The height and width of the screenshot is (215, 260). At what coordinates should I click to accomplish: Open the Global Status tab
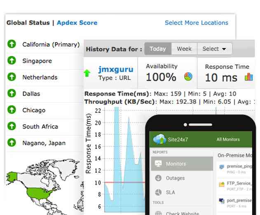pyautogui.click(x=28, y=23)
